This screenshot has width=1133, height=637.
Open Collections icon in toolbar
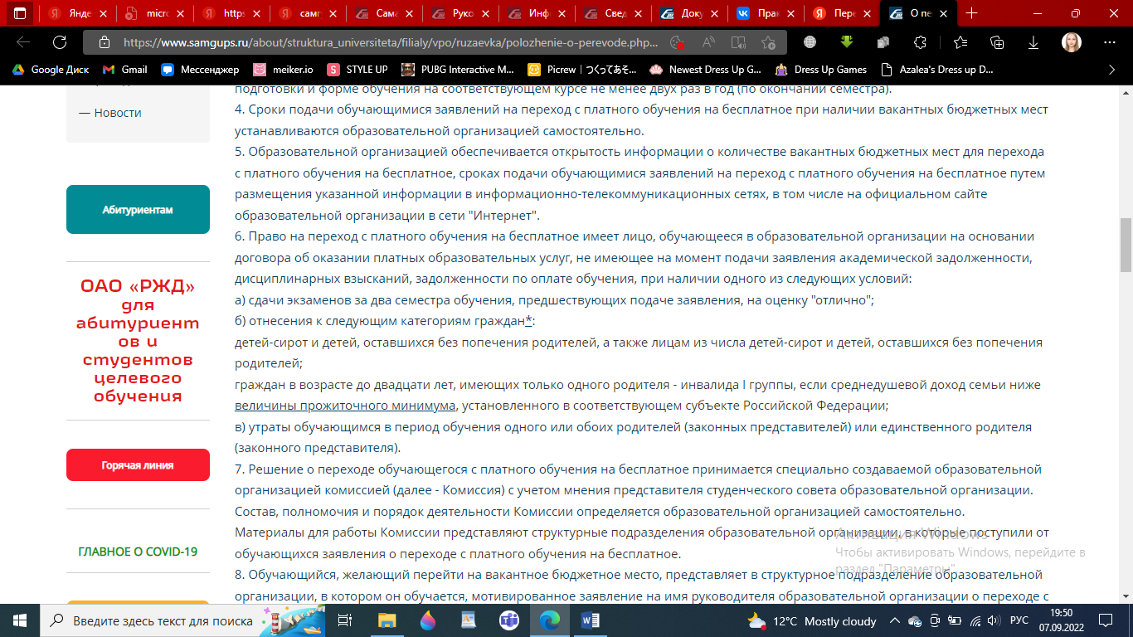click(998, 42)
